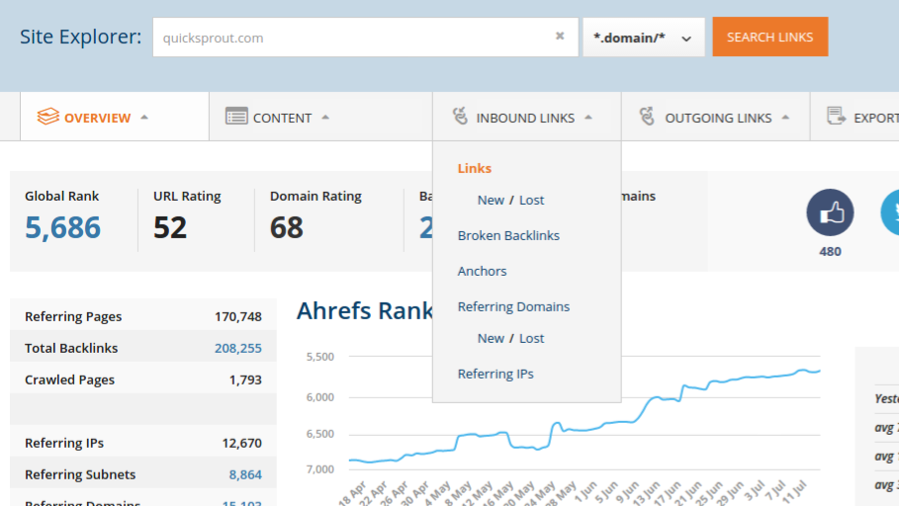Image resolution: width=899 pixels, height=506 pixels.
Task: Choose Referring IPs from the menu
Action: (x=495, y=374)
